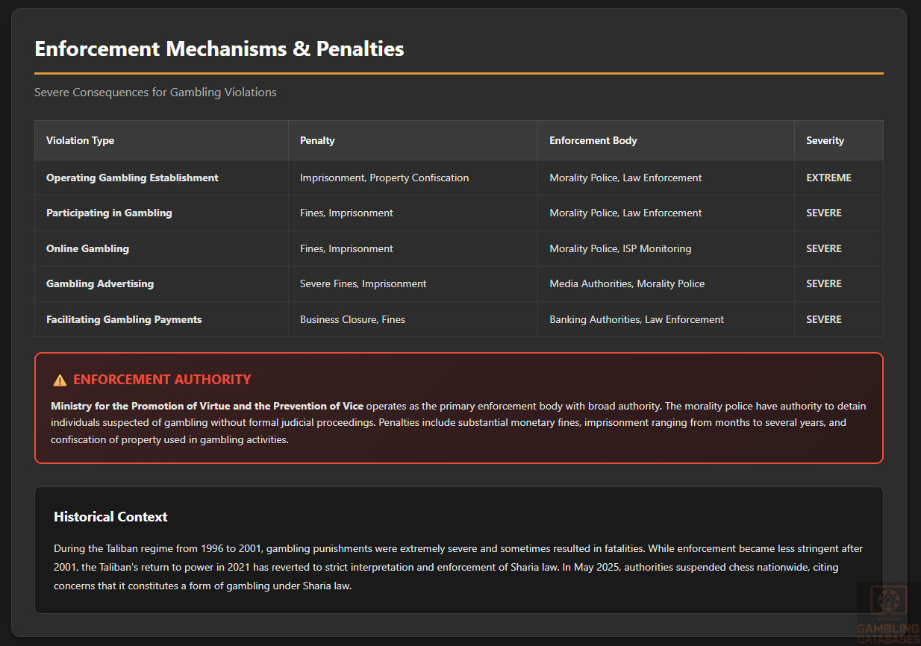
Task: Click the ENFORCEMENT AUTHORITY red heading
Action: tap(162, 380)
